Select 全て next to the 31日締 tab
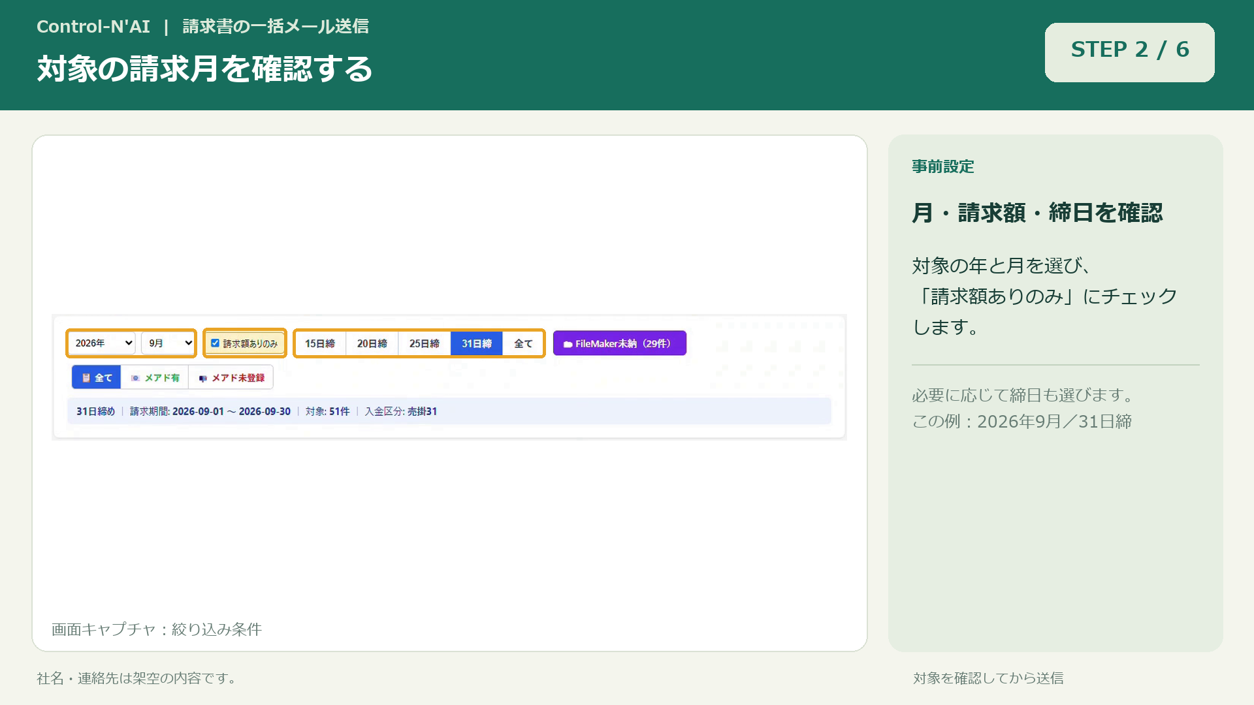The height and width of the screenshot is (705, 1254). pos(523,343)
